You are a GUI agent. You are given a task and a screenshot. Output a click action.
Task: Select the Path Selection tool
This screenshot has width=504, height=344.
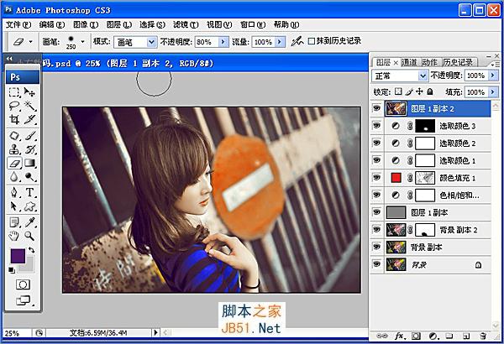[14, 206]
